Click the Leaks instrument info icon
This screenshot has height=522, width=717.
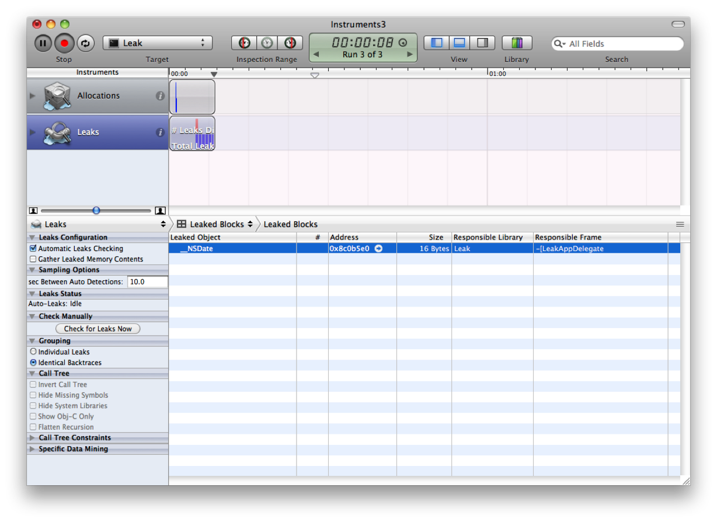[160, 133]
